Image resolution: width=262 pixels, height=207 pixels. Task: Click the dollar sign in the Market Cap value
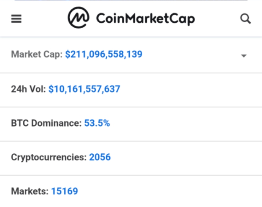pyautogui.click(x=67, y=54)
